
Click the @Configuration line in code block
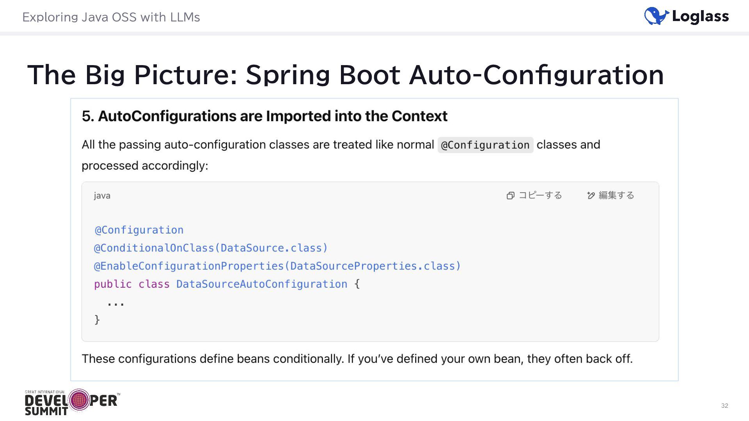click(x=139, y=230)
